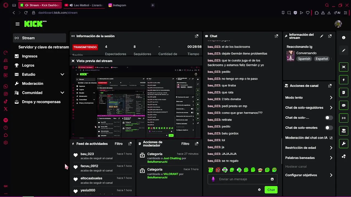351x197 pixels.
Task: Toggle the channel actions widget icon in right bar
Action: tap(344, 131)
